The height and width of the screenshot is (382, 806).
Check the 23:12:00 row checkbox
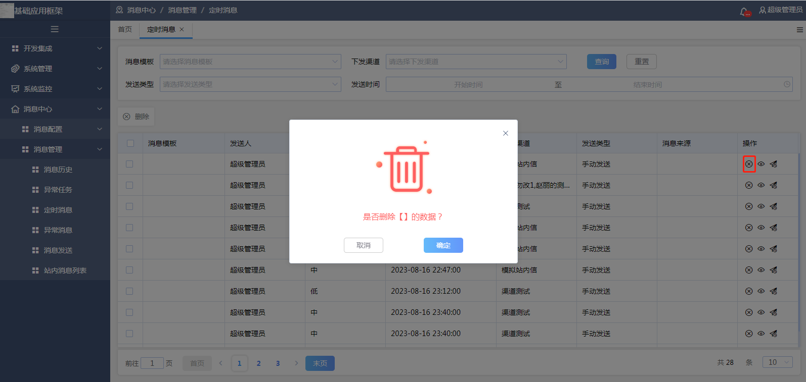point(129,291)
